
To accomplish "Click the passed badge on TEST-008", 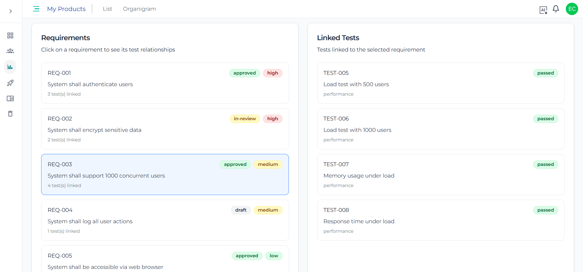I will 545,210.
